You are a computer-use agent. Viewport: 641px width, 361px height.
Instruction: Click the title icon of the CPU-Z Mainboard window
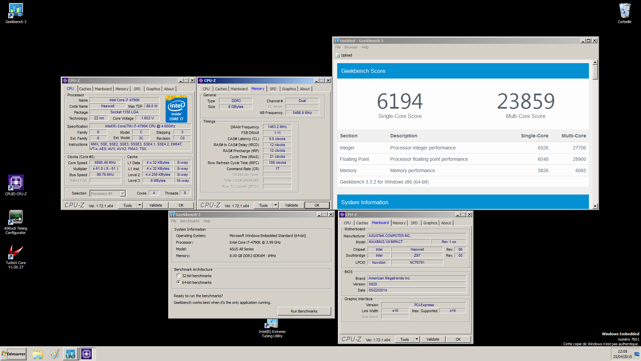342,215
